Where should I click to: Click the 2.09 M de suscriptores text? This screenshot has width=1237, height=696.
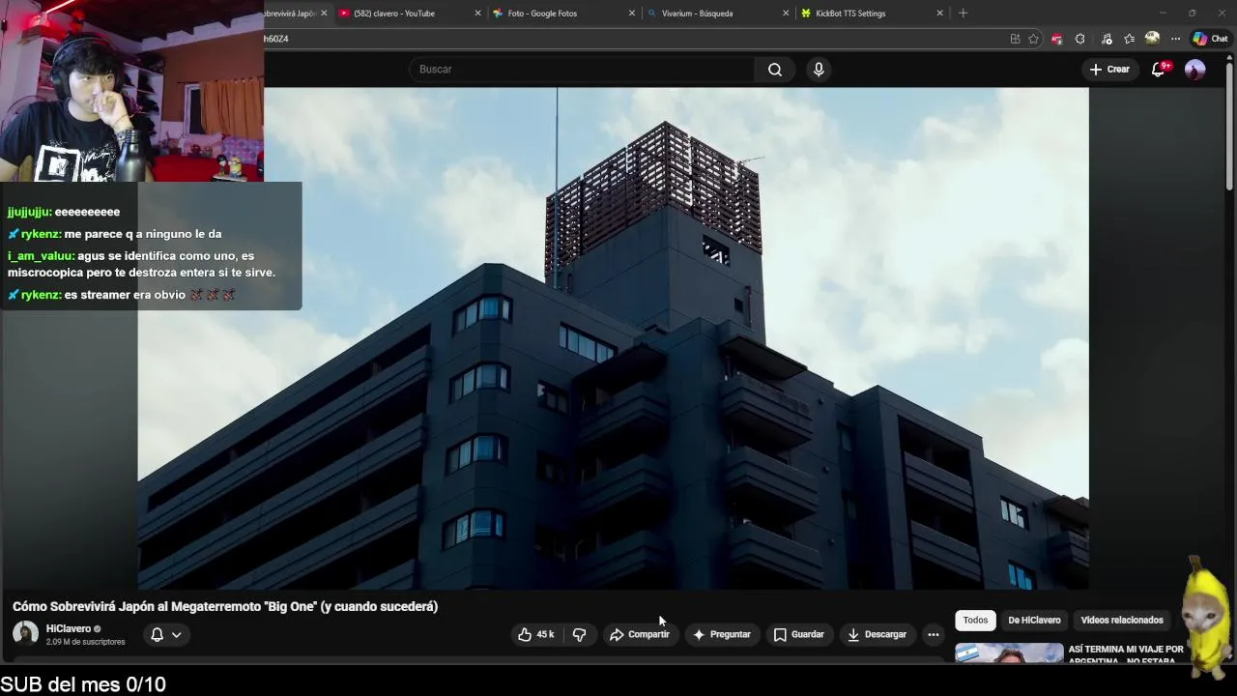click(x=86, y=642)
